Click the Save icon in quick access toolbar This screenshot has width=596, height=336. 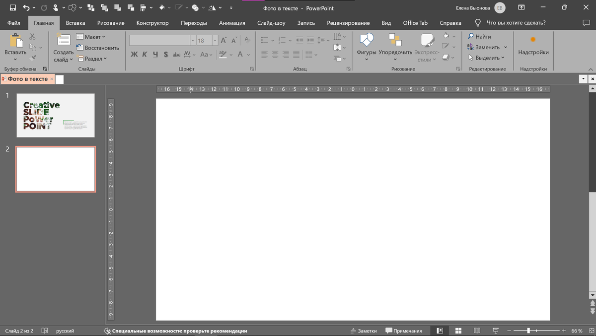click(13, 8)
